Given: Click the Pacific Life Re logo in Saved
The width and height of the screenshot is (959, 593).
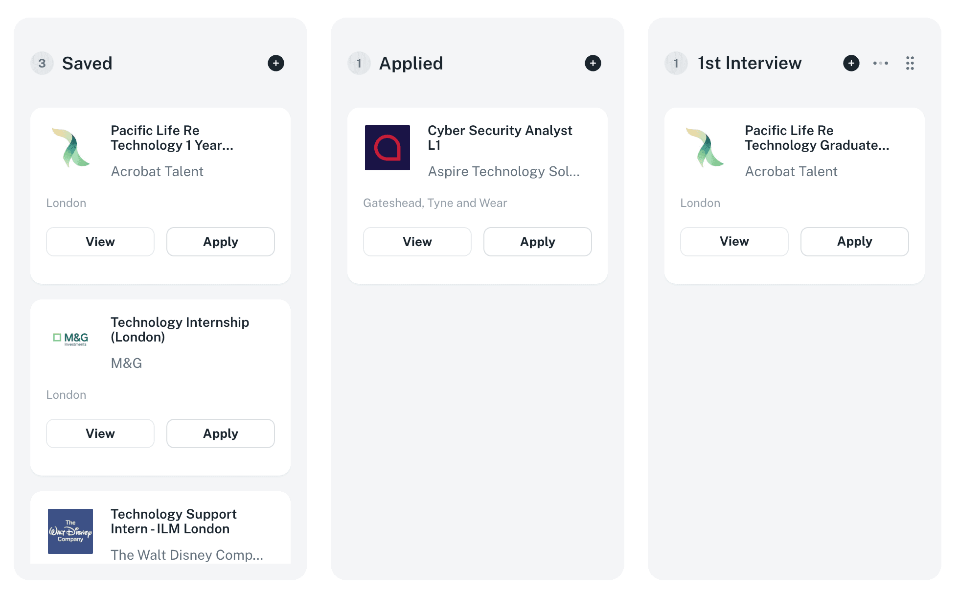Looking at the screenshot, I should click(70, 148).
